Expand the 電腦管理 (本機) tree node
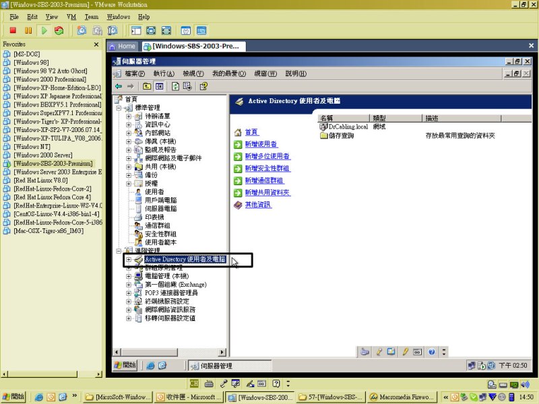Image resolution: width=539 pixels, height=404 pixels. pos(129,276)
